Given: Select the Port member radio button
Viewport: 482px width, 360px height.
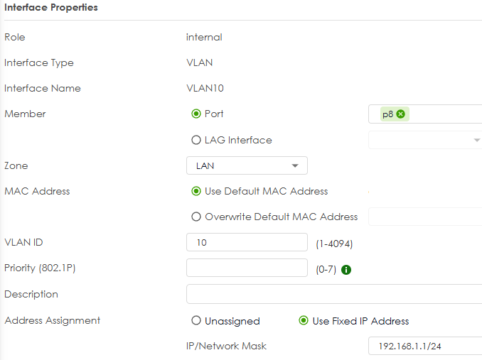Looking at the screenshot, I should tap(196, 114).
